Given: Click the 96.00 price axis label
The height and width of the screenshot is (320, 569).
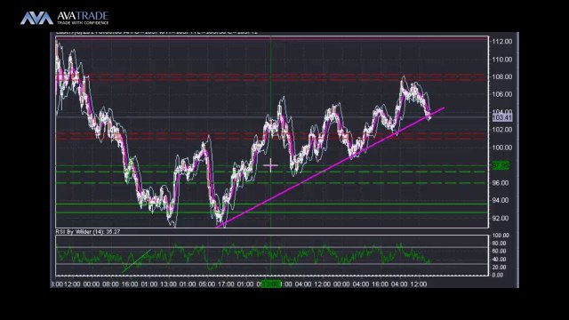Looking at the screenshot, I should click(500, 183).
